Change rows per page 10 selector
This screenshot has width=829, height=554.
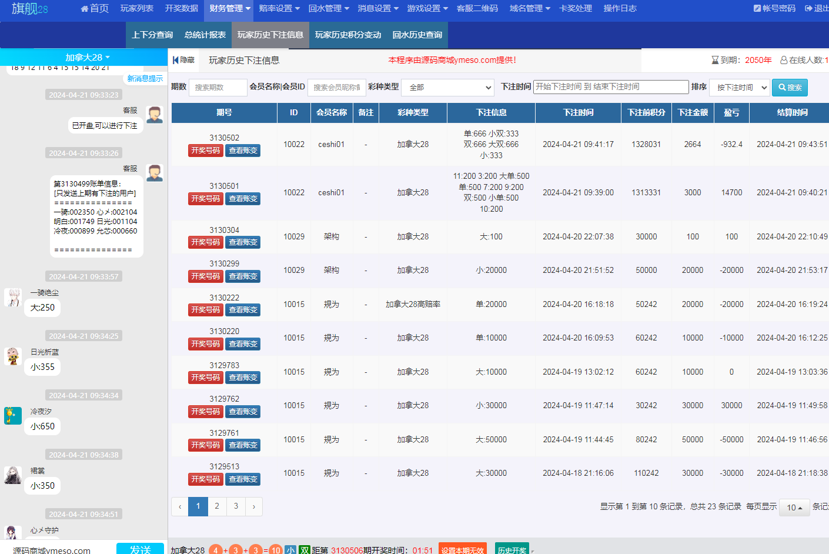(x=794, y=508)
